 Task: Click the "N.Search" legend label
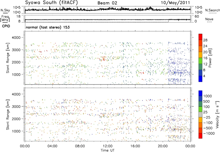click(x=213, y=10)
